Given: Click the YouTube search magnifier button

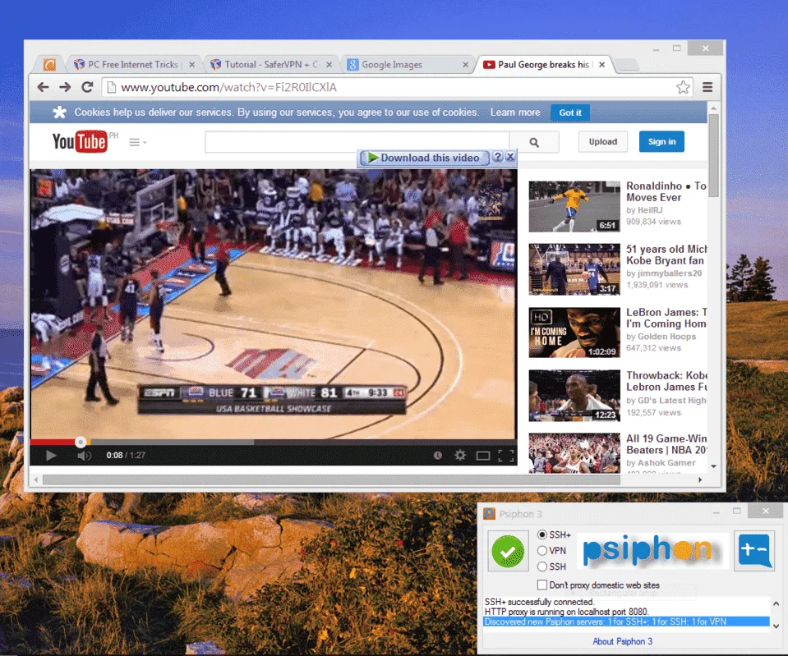Looking at the screenshot, I should 534,142.
